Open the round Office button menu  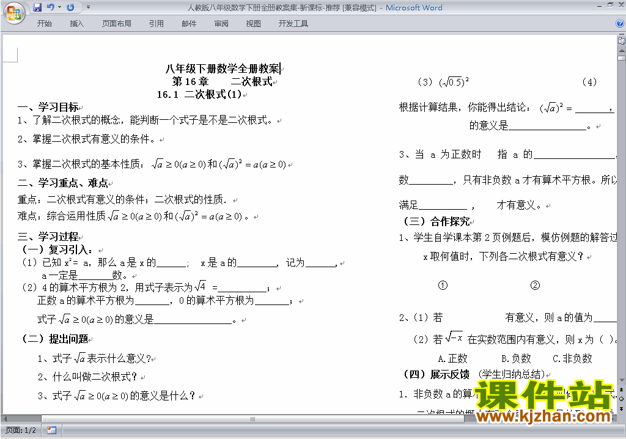(x=15, y=13)
